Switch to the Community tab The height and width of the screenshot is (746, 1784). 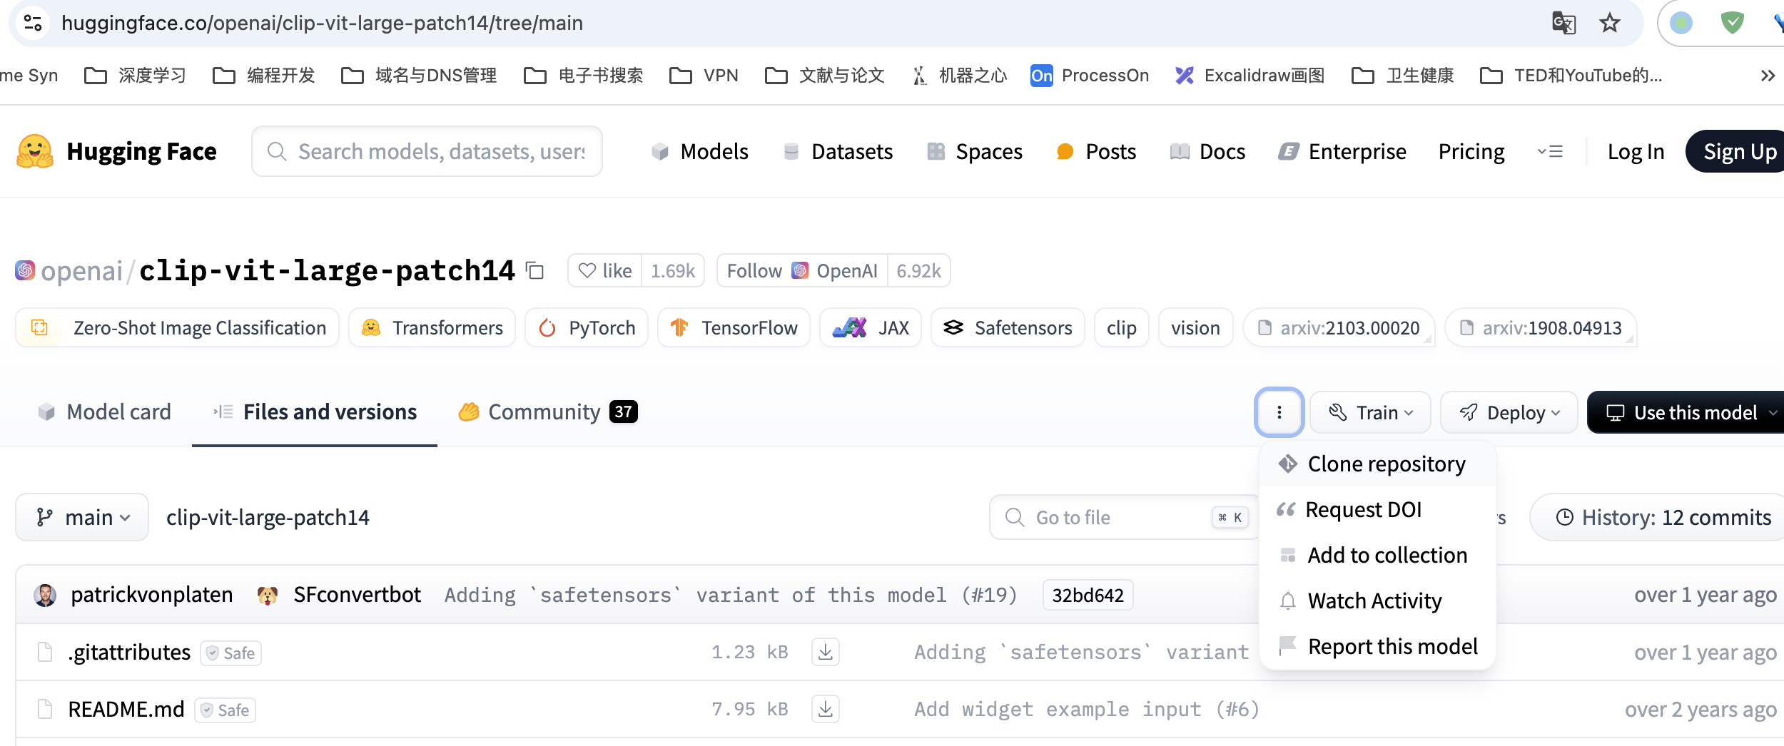(547, 412)
